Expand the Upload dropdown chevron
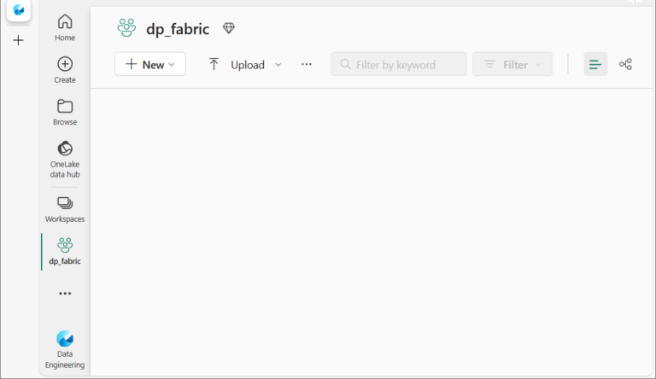Screen dimensions: 656x379 [278, 65]
